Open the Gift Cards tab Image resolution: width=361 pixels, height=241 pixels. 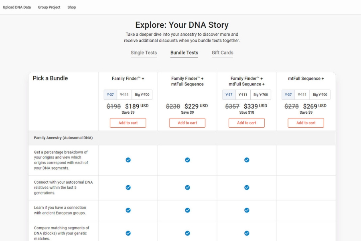222,53
